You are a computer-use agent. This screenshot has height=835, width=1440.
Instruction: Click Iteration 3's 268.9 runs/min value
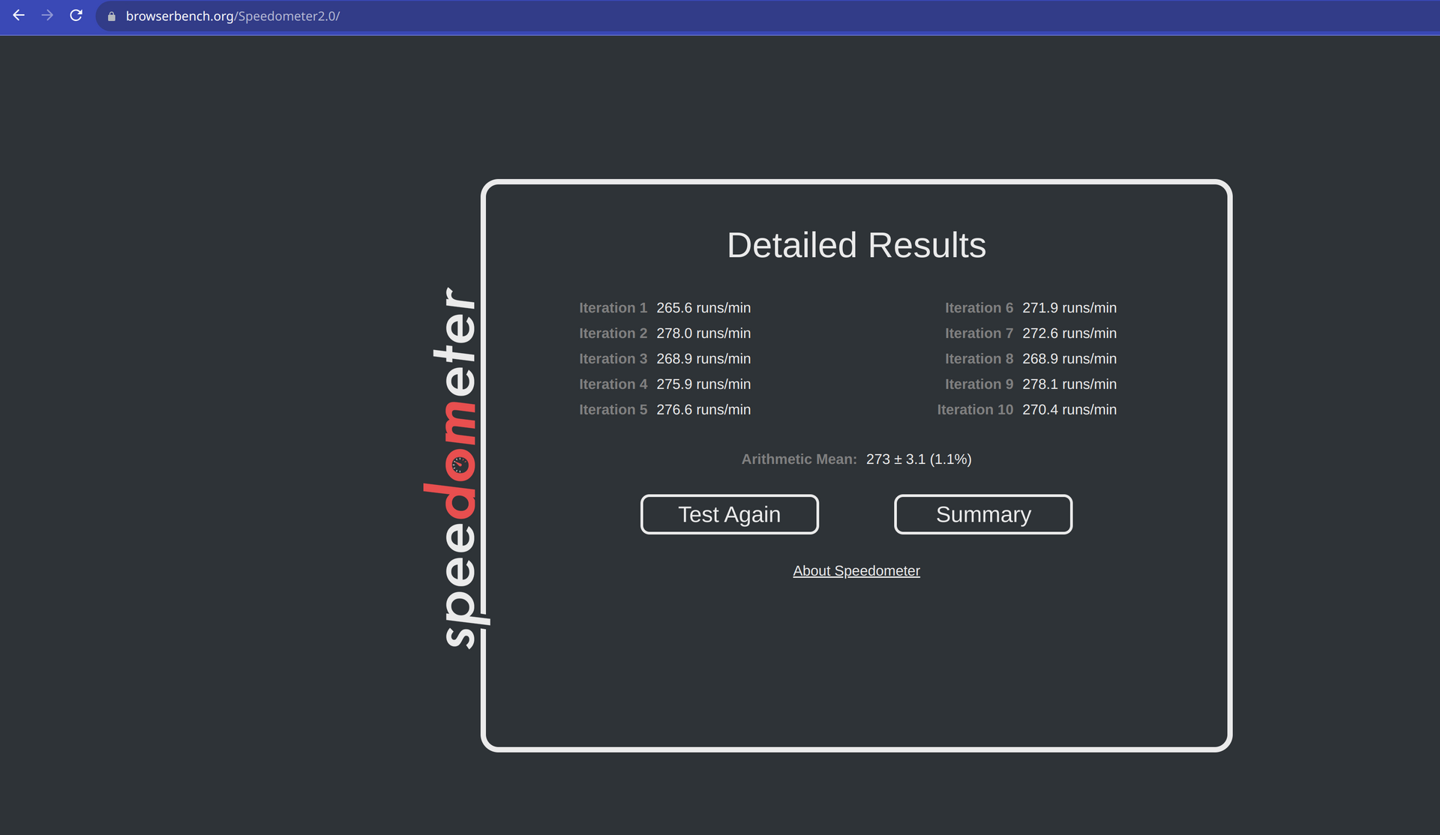[703, 359]
